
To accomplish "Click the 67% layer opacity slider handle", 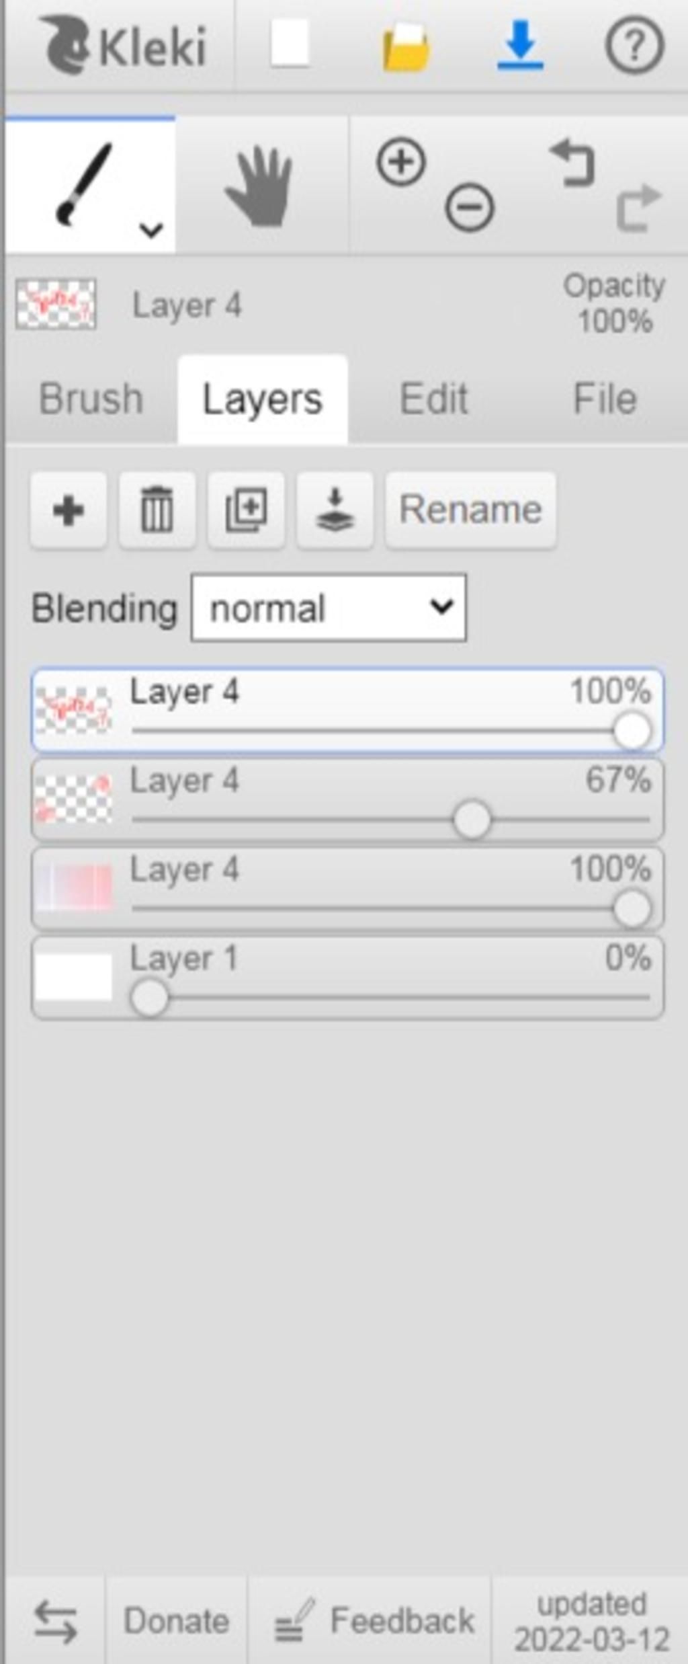I will (472, 820).
